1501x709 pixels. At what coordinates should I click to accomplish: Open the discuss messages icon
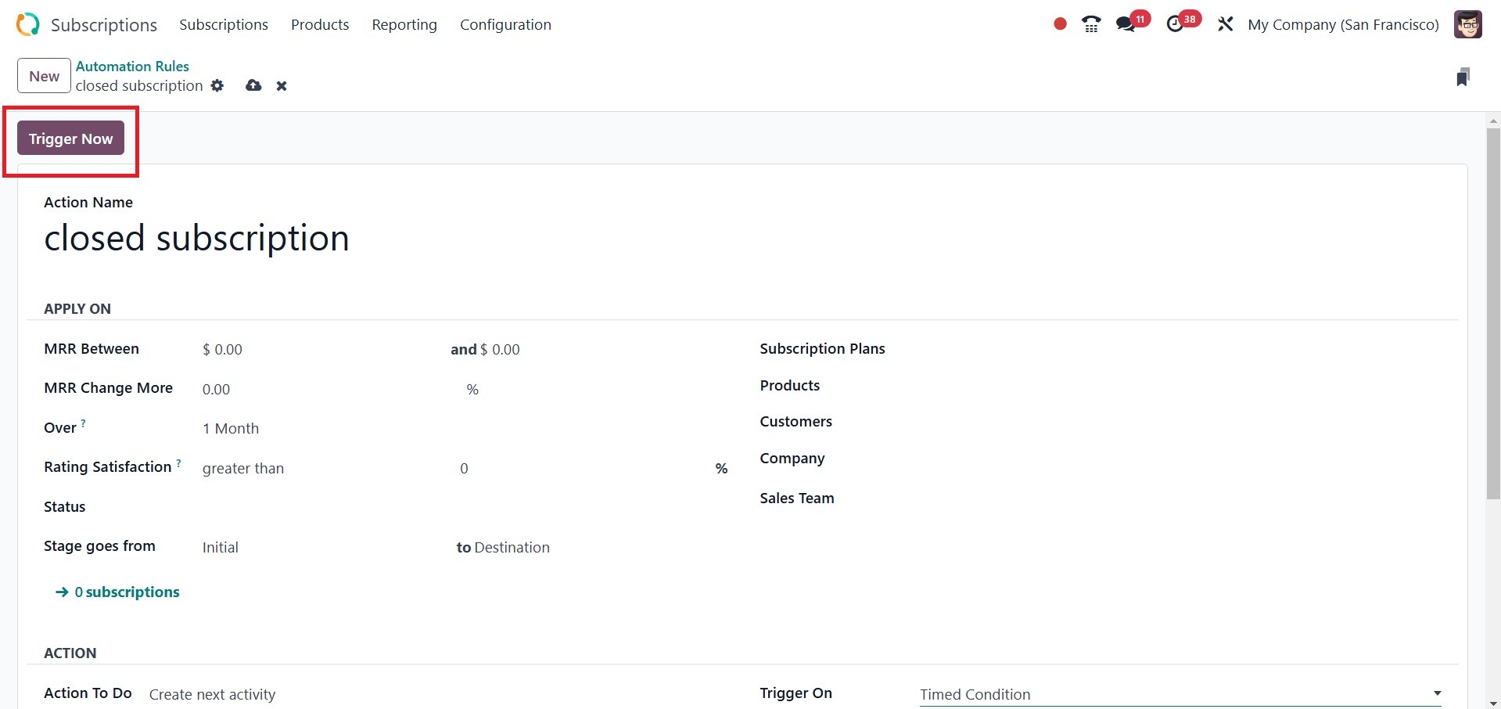[x=1126, y=24]
